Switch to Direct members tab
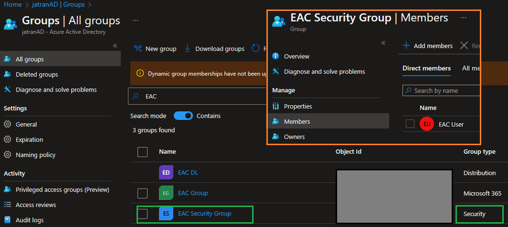This screenshot has width=508, height=227. pos(426,69)
